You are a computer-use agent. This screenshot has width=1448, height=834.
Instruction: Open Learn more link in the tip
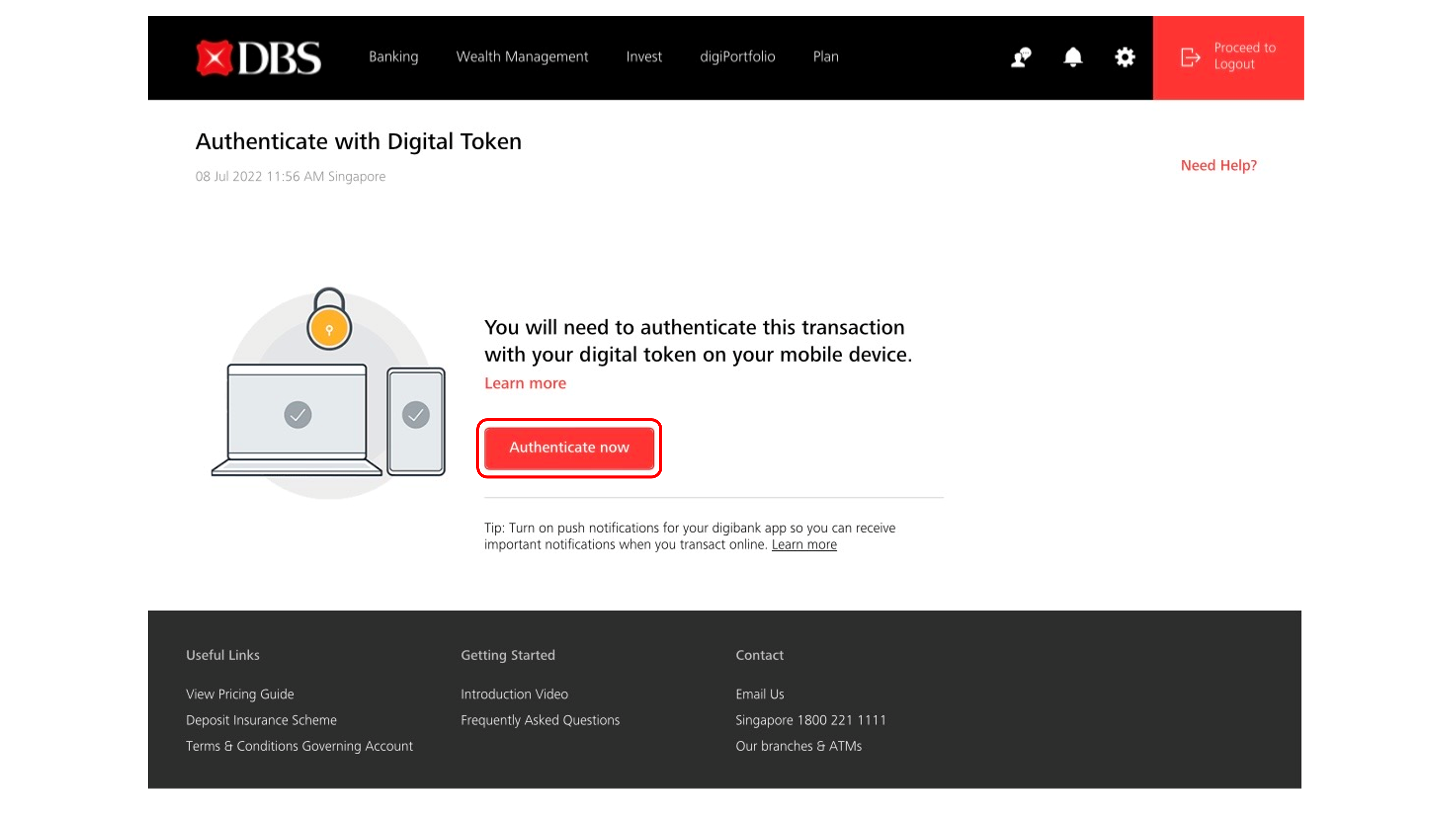[x=804, y=545]
